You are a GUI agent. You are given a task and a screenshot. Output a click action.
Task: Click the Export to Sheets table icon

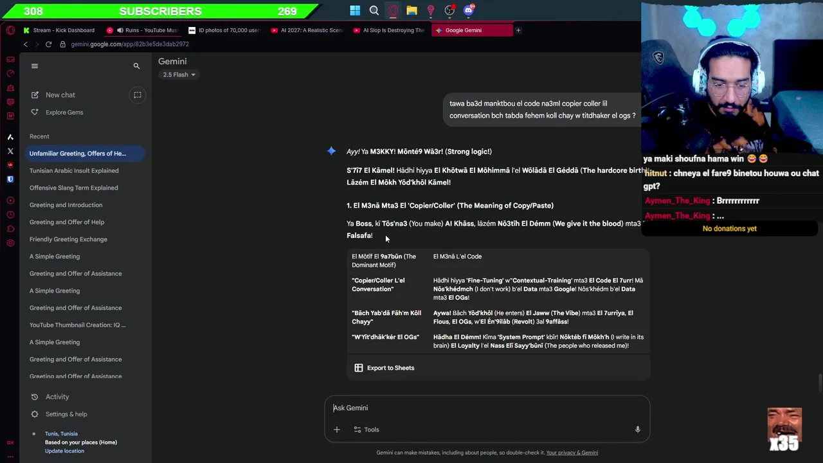(359, 368)
